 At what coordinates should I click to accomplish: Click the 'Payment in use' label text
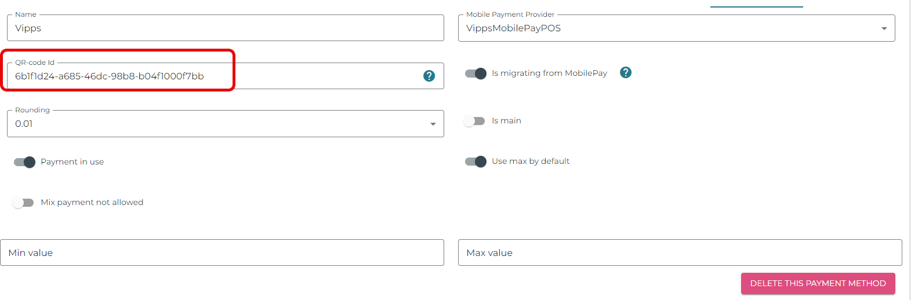pyautogui.click(x=72, y=162)
